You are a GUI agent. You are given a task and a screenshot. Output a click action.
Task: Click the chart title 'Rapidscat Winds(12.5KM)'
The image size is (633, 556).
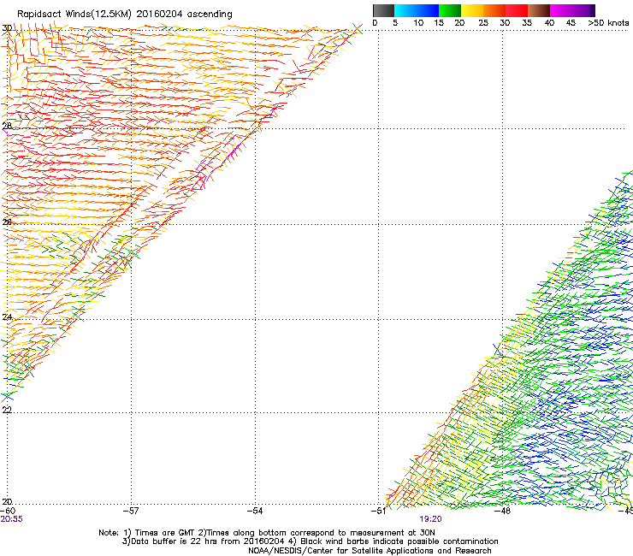tap(74, 15)
